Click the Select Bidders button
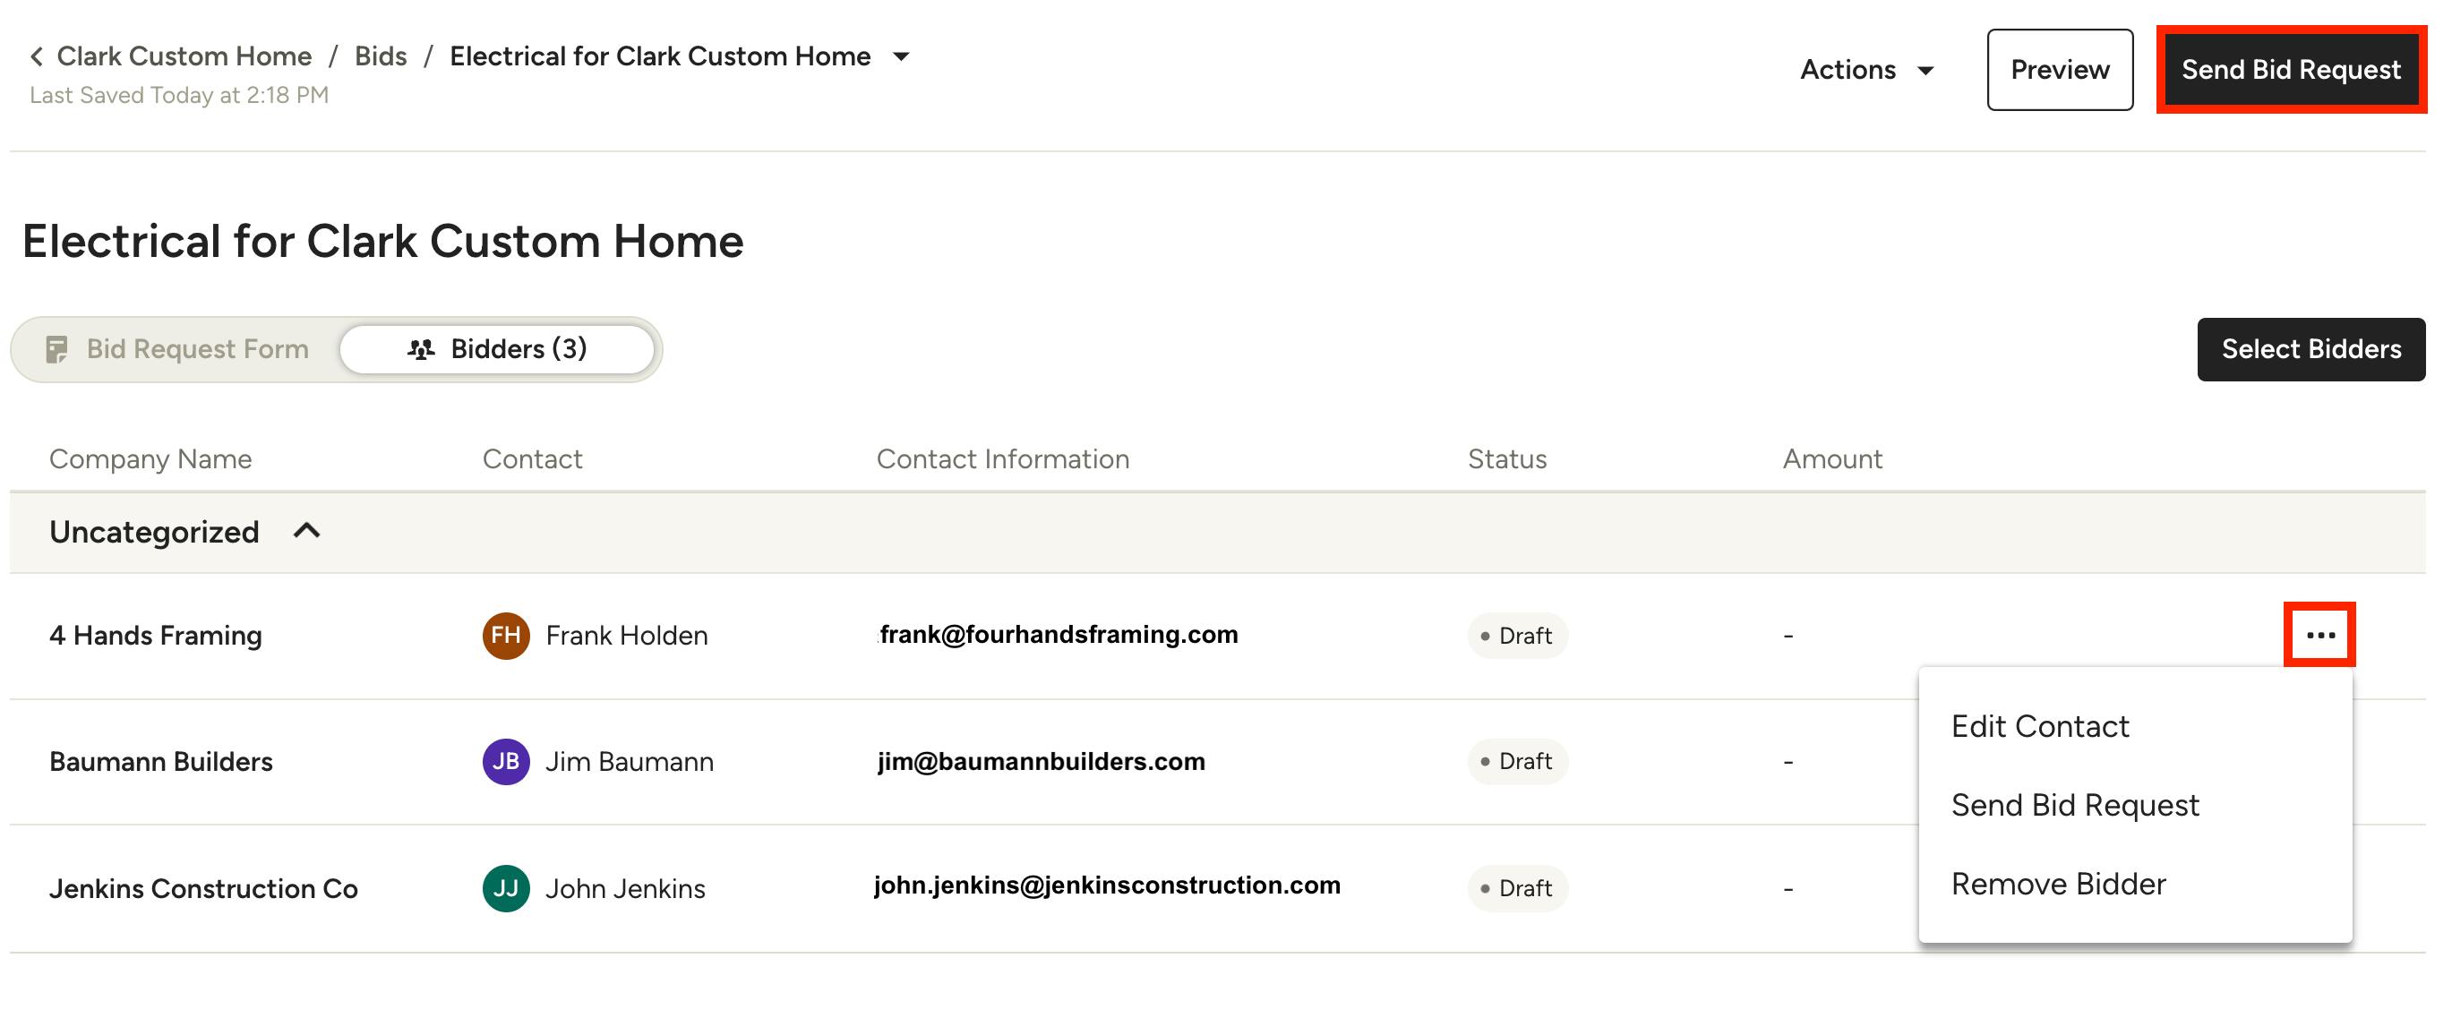This screenshot has width=2452, height=1035. (x=2311, y=349)
